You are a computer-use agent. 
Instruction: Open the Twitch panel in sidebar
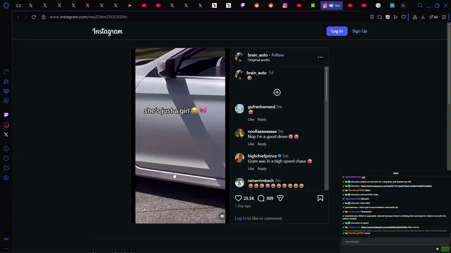click(6, 115)
